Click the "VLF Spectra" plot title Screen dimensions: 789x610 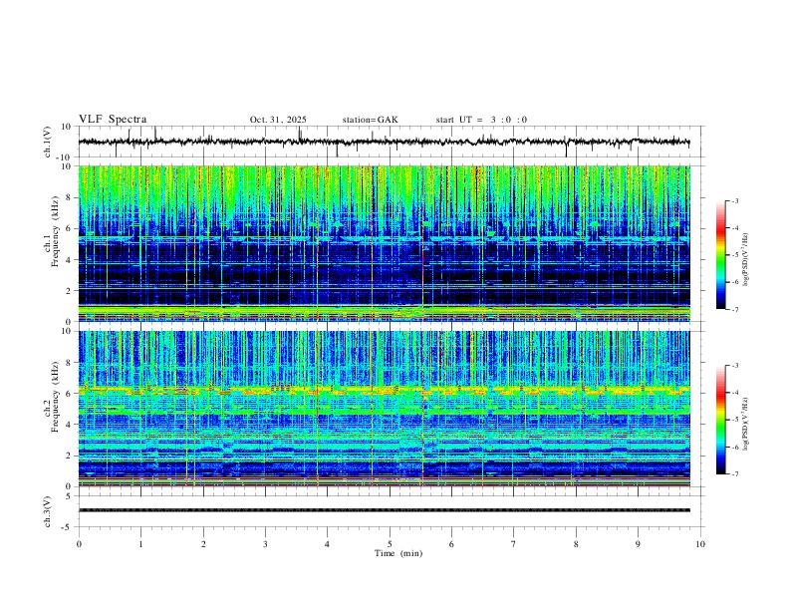tap(113, 120)
